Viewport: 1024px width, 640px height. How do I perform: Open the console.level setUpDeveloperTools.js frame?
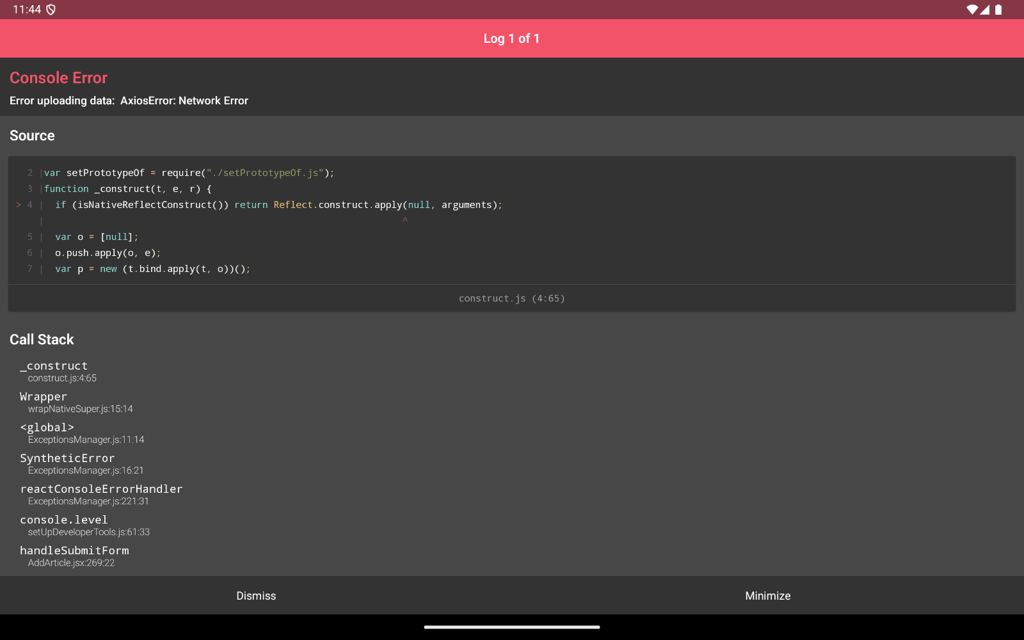click(84, 525)
